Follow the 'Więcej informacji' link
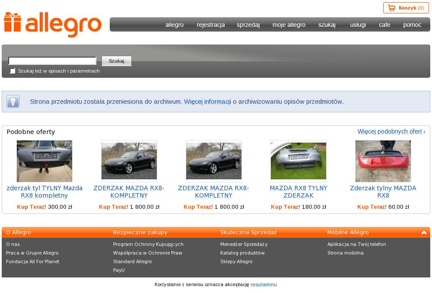Image resolution: width=432 pixels, height=293 pixels. point(207,102)
